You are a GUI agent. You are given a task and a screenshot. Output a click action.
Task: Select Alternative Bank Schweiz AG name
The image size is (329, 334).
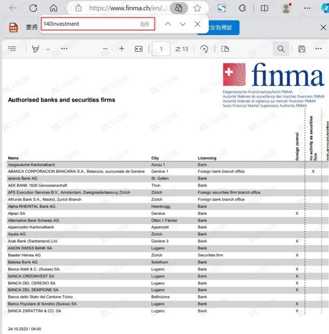[33, 220]
